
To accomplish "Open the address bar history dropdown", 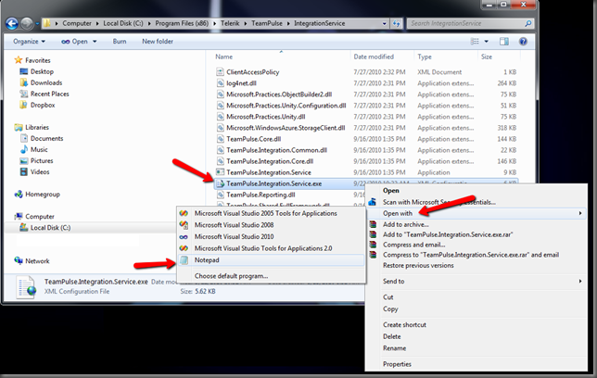I will point(384,23).
